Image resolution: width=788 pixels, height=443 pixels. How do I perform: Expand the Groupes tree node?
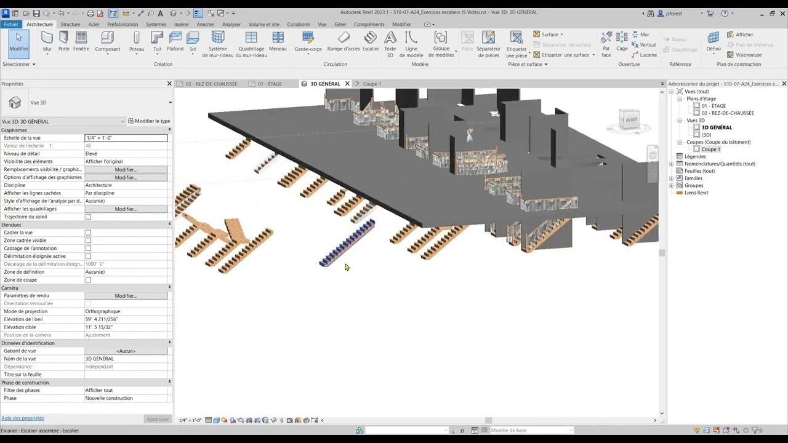coord(671,185)
